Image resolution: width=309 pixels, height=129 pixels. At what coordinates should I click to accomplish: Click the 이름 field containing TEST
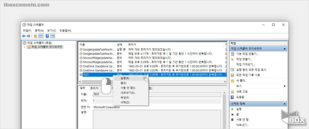157,94
